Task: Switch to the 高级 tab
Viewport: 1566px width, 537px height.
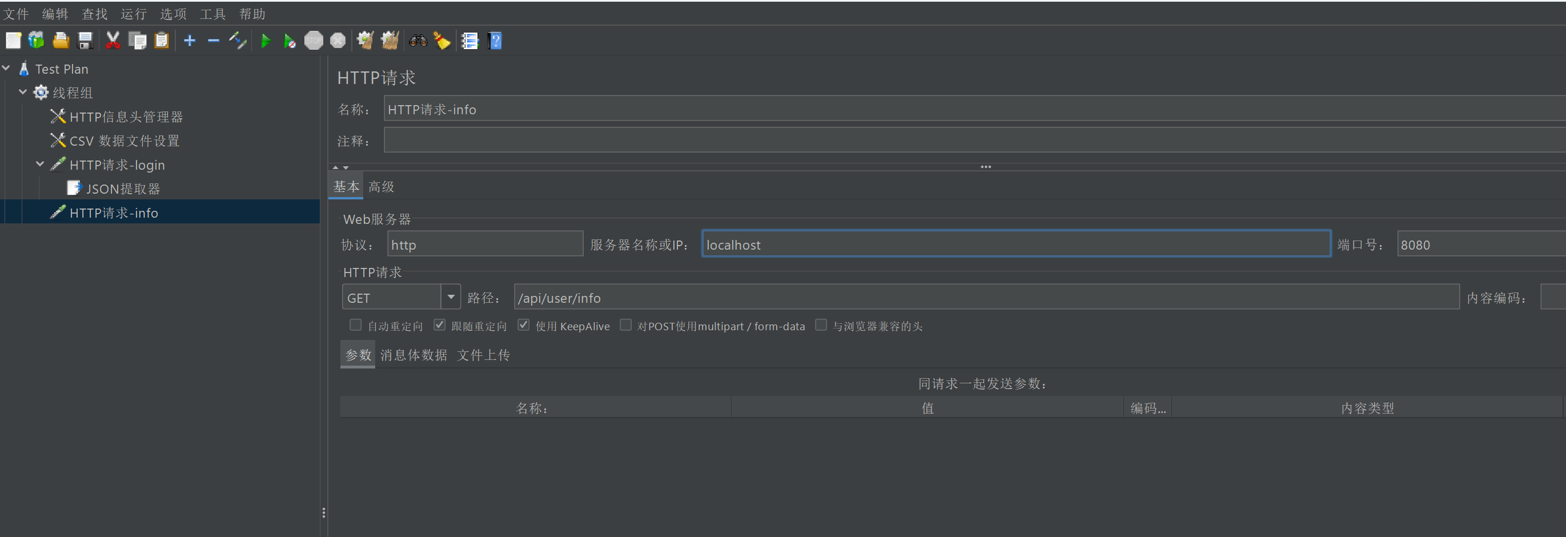Action: click(381, 187)
